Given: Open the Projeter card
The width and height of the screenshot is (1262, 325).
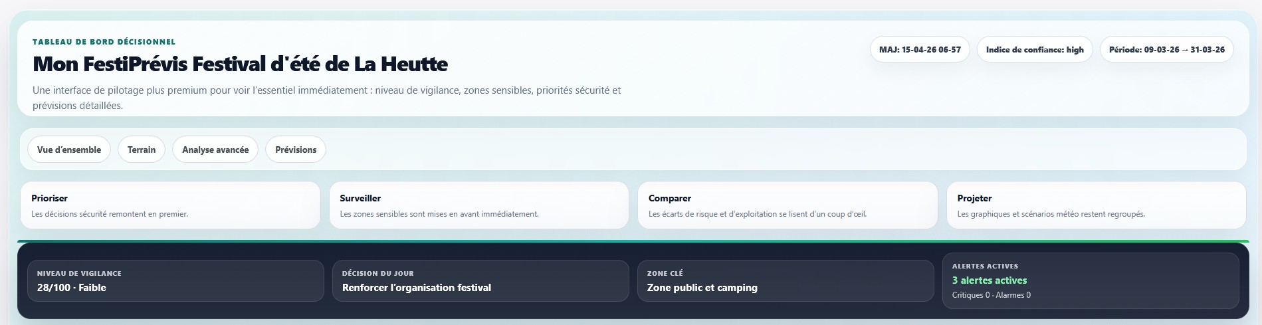Looking at the screenshot, I should coord(1096,205).
